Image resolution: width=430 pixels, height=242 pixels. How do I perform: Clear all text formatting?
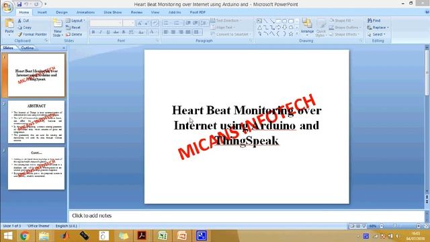pyautogui.click(x=155, y=23)
